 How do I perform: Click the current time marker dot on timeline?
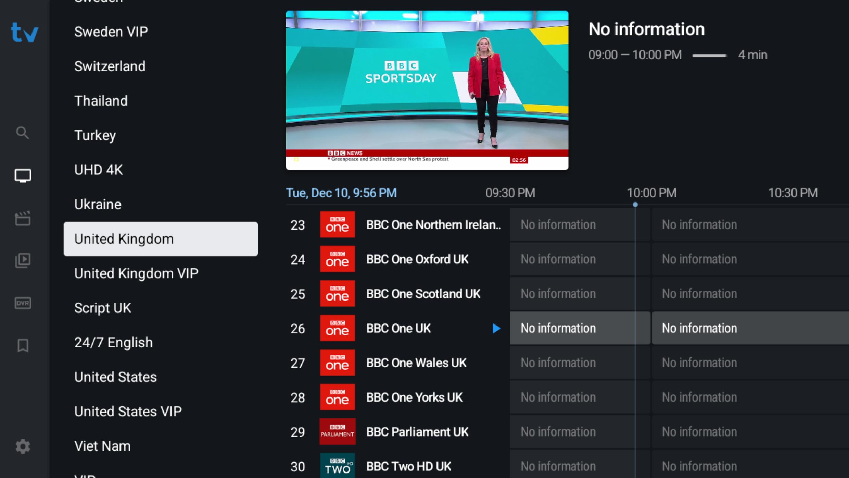coord(635,205)
